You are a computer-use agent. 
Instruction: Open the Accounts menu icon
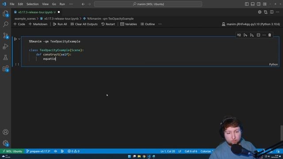click(x=5, y=132)
